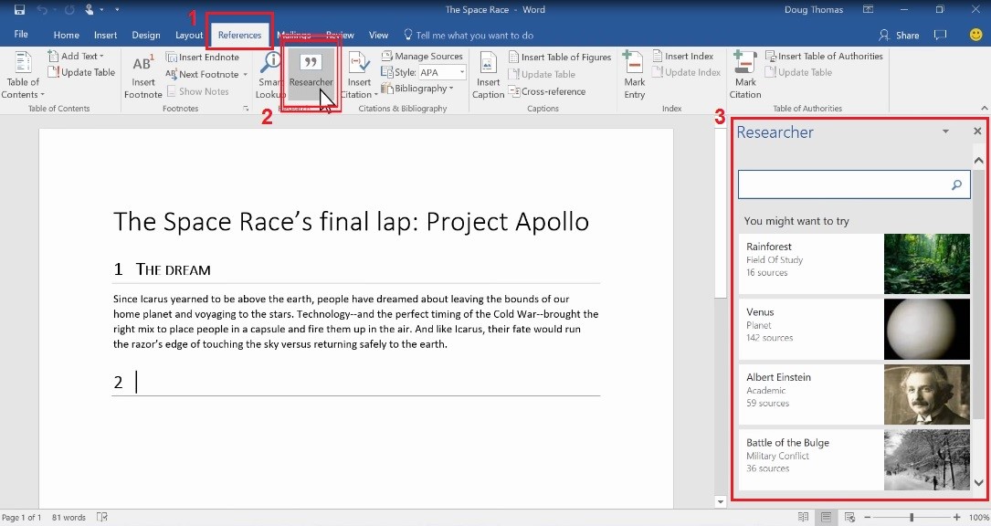Click the Researcher button
Screen dimensions: 991x526
(311, 76)
